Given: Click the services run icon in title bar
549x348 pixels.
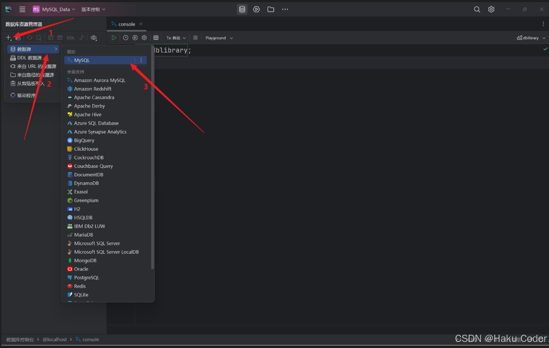Looking at the screenshot, I should 256,9.
